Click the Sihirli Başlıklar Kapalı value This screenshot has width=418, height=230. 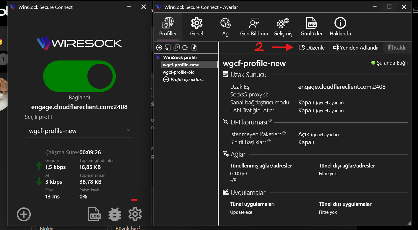coord(306,142)
